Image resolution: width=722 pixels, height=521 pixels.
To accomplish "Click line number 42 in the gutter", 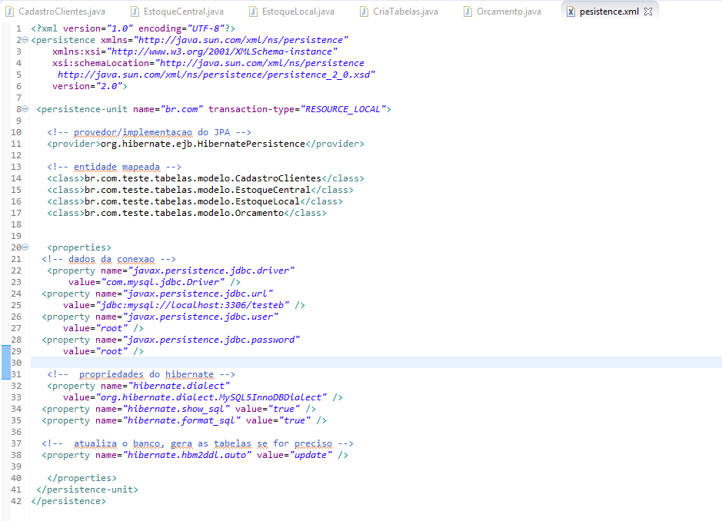I will click(x=16, y=501).
